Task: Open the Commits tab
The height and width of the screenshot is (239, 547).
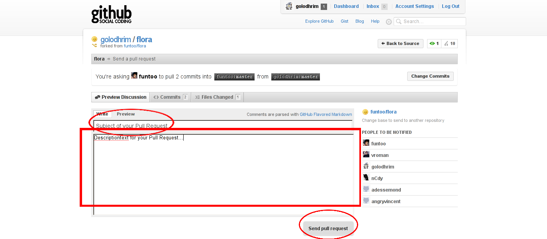Action: [x=171, y=97]
